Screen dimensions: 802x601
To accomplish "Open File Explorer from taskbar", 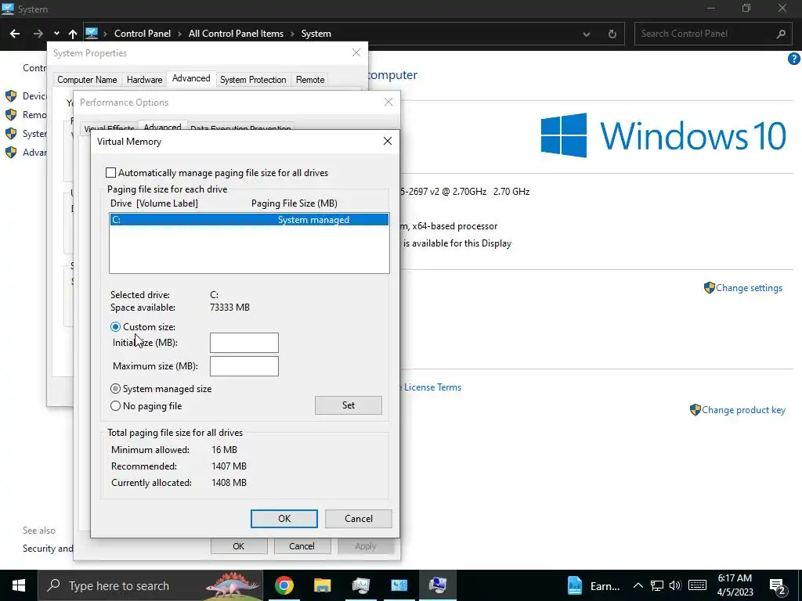I will coord(322,585).
